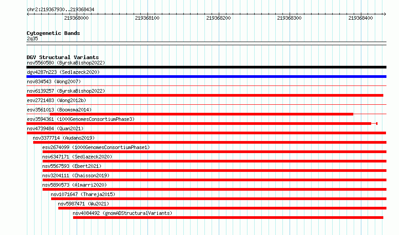Viewport: 399px width, 235px height.
Task: Select ruler position 219368300
Action: click(289, 18)
